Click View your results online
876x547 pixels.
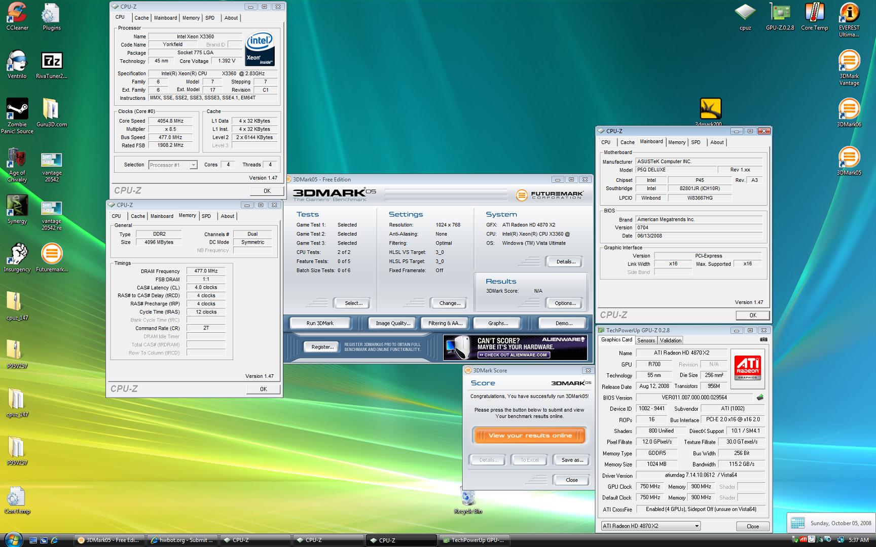[x=530, y=436]
